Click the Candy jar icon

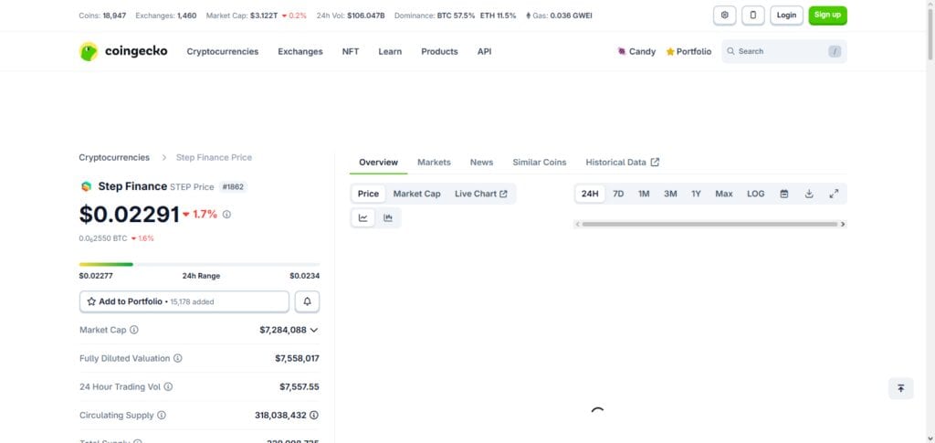point(621,51)
